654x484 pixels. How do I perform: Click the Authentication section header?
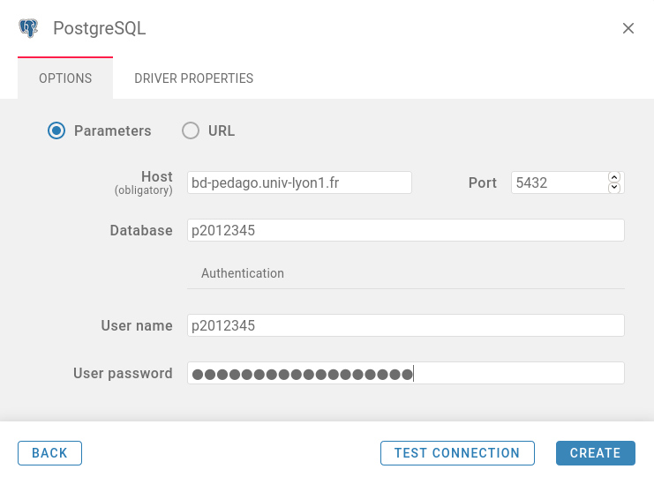pyautogui.click(x=243, y=273)
